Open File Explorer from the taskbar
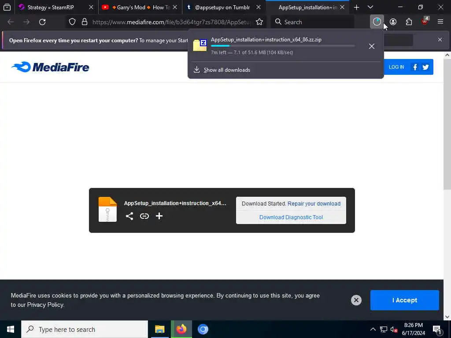Image resolution: width=451 pixels, height=338 pixels. [x=159, y=329]
